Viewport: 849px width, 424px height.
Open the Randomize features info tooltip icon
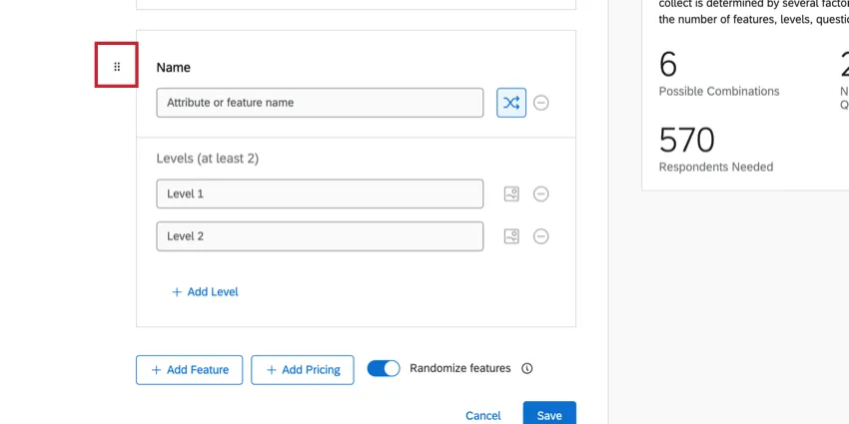(x=527, y=369)
